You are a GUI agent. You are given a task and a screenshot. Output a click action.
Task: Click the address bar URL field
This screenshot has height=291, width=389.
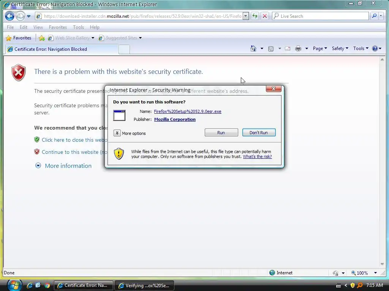click(139, 16)
